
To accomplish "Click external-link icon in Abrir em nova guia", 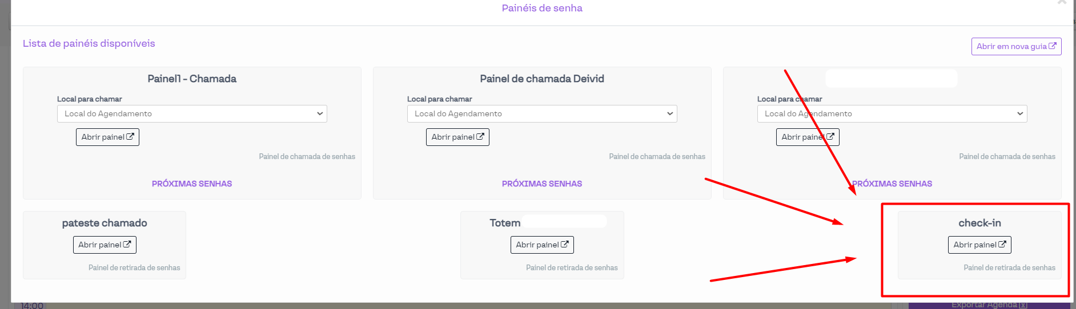I will (1052, 46).
